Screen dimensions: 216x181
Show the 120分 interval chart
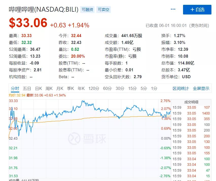point(94,88)
